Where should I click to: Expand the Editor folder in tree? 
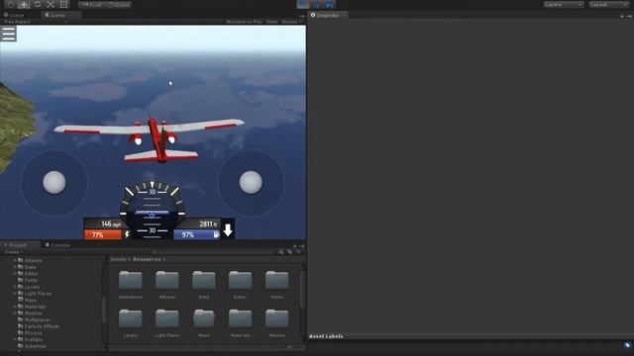(x=15, y=274)
